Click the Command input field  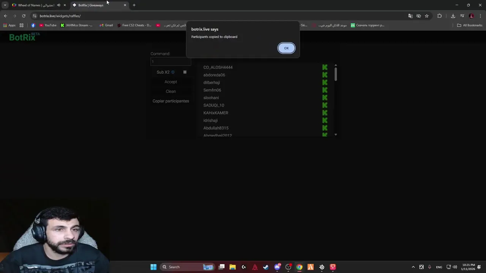(170, 61)
